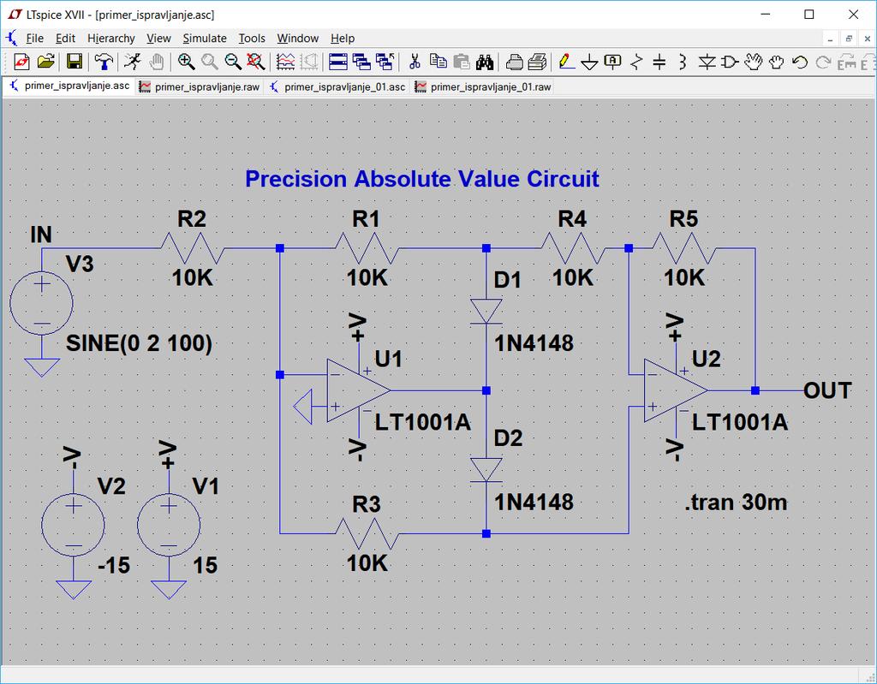This screenshot has height=684, width=877.
Task: Click the '1N4148' label of diode D1
Action: coord(534,342)
